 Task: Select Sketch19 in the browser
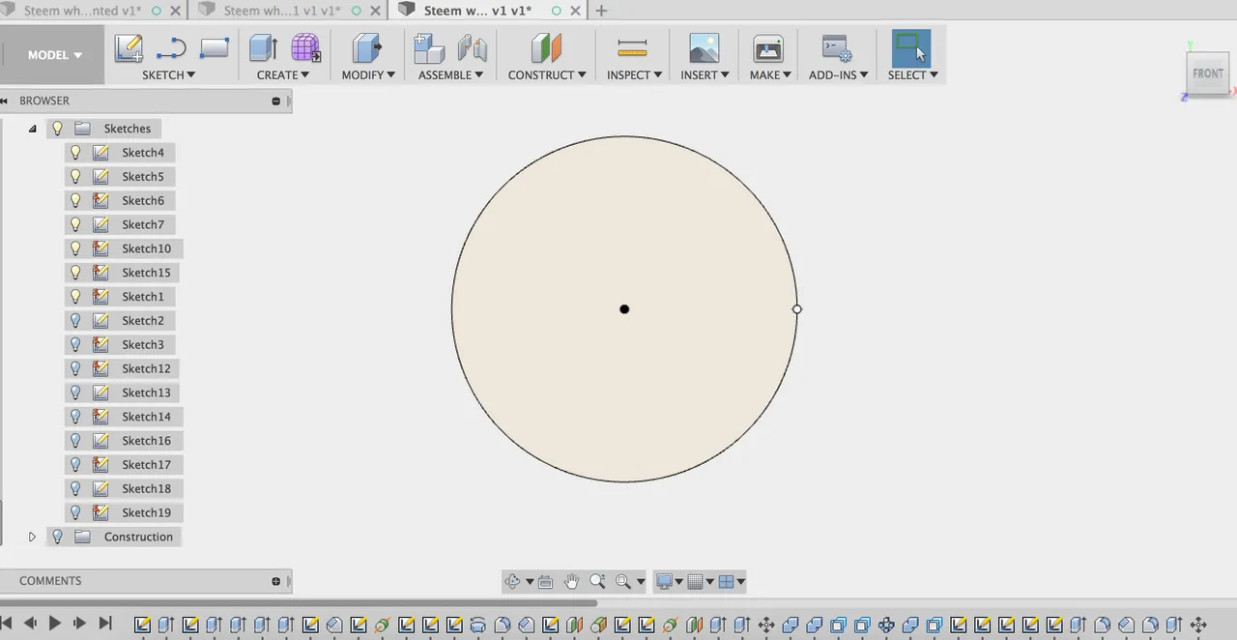[146, 512]
